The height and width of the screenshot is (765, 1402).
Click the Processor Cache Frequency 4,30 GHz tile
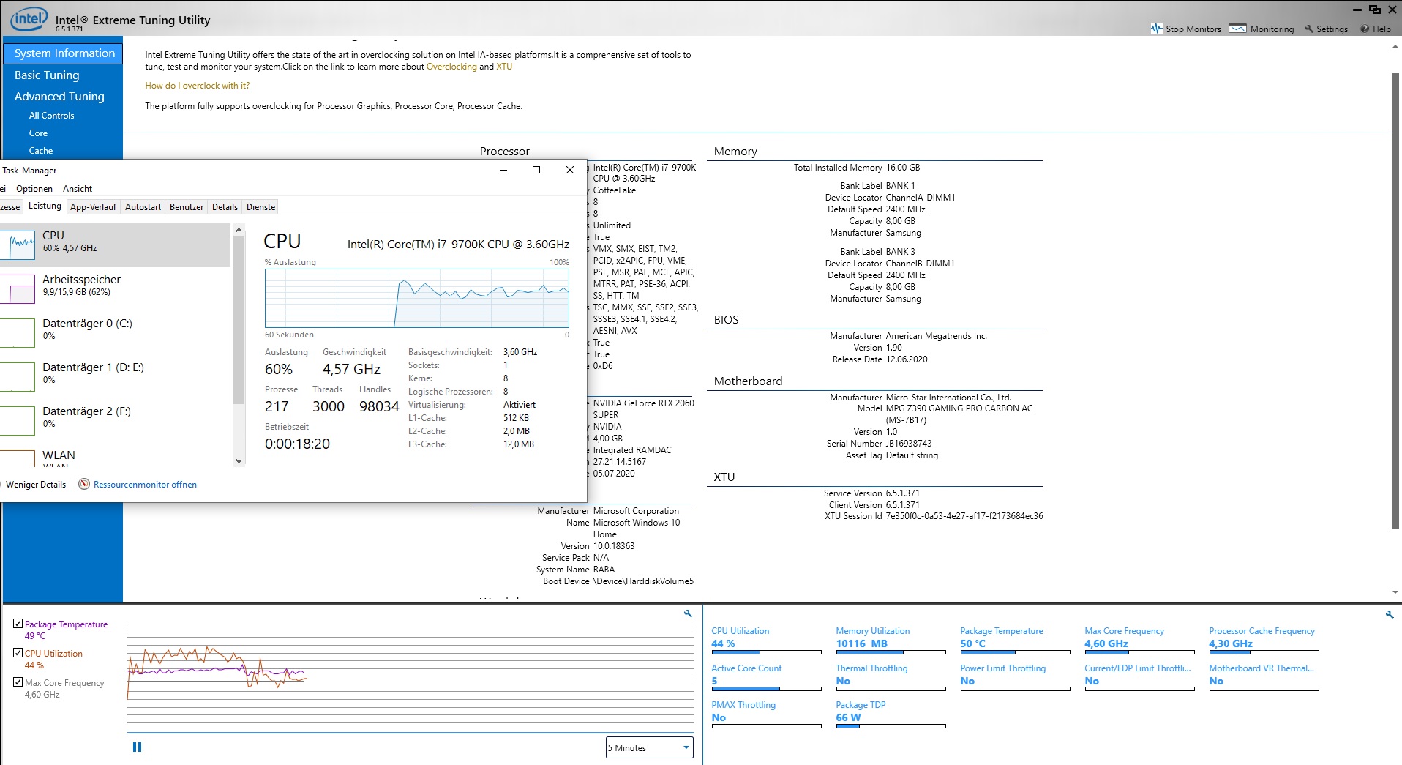click(1264, 640)
